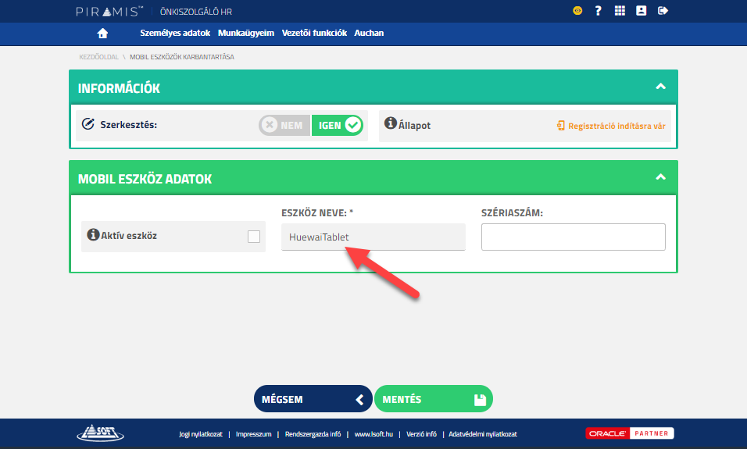
Task: Click the logout icon in the header
Action: tap(663, 11)
